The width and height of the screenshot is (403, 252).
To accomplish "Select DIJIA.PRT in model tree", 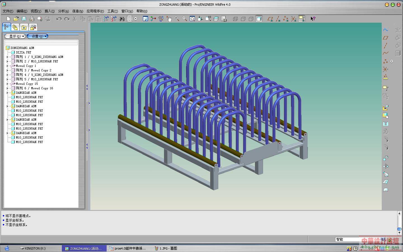I will click(x=24, y=52).
